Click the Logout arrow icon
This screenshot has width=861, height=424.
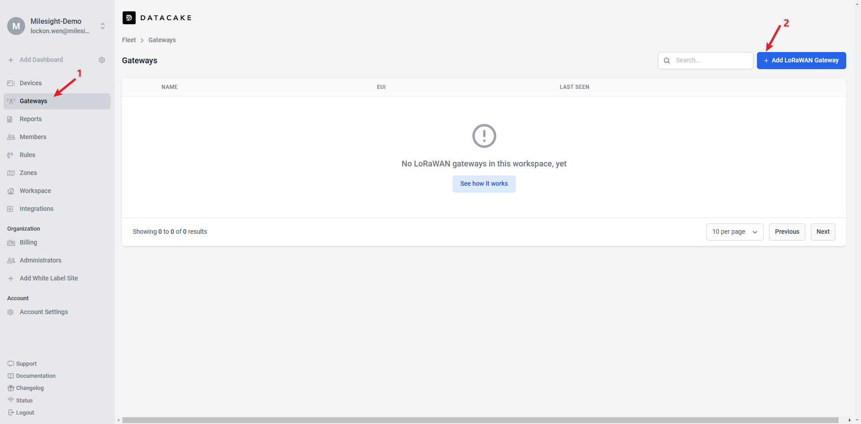point(11,413)
